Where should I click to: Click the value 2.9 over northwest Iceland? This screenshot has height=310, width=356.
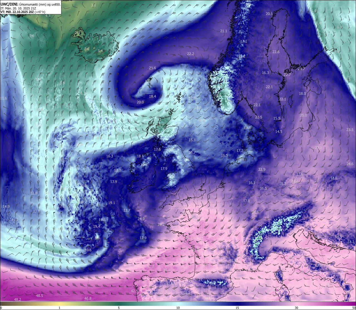point(78,33)
